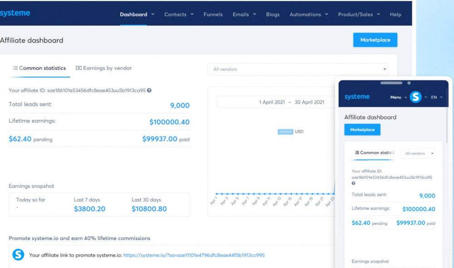Click the systeme logo in mobile preview
Screen dimensions: 454x268
(x=357, y=97)
